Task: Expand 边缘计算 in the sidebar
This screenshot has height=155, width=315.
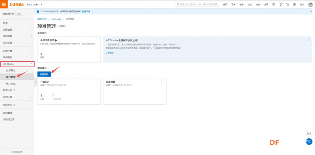Action: tap(17, 51)
